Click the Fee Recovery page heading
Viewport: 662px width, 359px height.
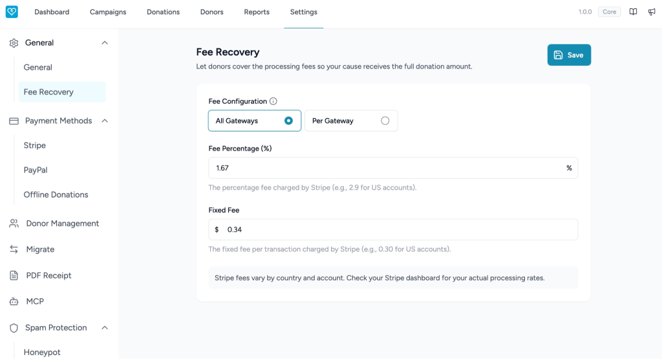point(228,52)
